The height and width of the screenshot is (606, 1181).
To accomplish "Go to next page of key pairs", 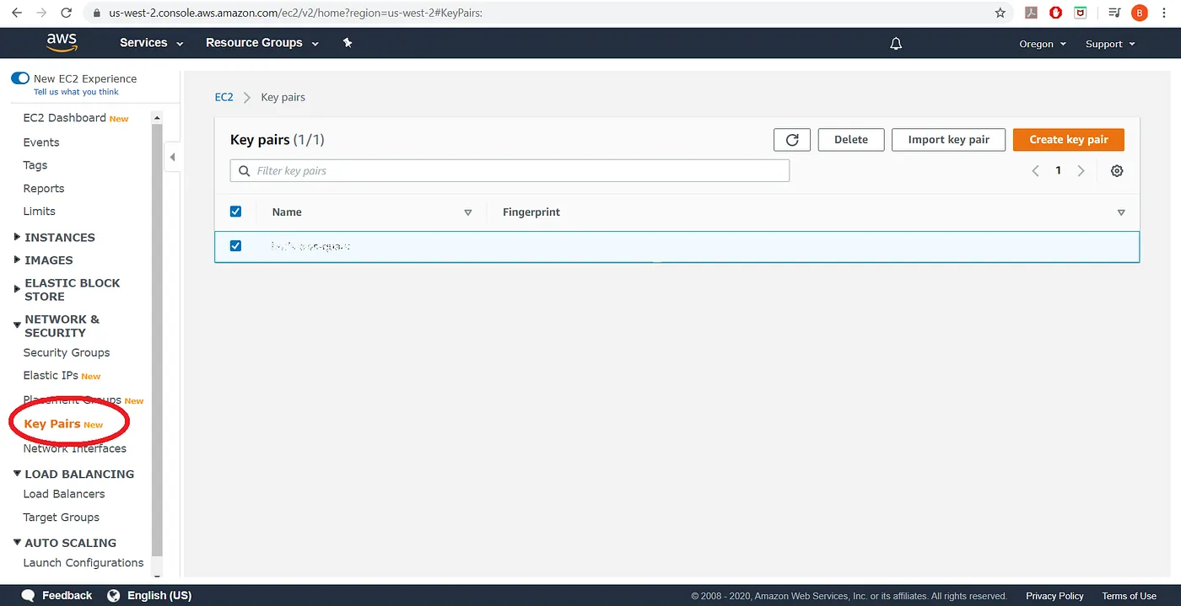I will [x=1081, y=171].
